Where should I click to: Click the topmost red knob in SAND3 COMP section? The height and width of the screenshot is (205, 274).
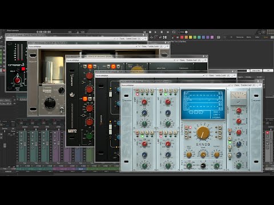(x=239, y=110)
